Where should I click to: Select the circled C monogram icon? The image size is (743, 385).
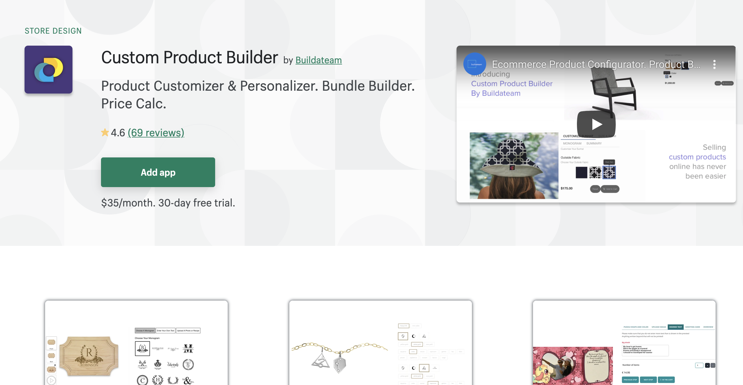click(x=142, y=380)
